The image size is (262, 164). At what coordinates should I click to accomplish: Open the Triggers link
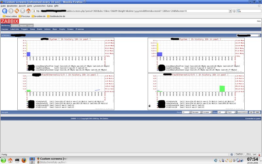24,29
